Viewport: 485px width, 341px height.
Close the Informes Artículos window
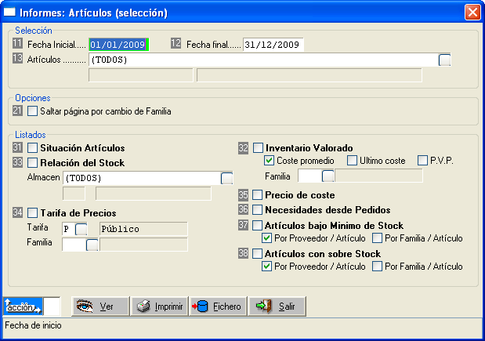pyautogui.click(x=472, y=13)
